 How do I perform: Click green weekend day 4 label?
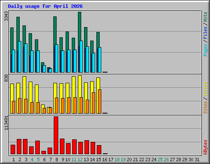tap(32, 159)
